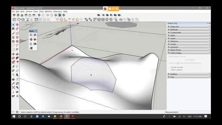Image resolution: width=222 pixels, height=125 pixels.
Task: Expand the Components panel
Action: click(x=189, y=32)
